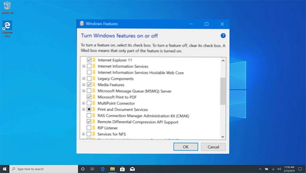
Task: Open the Action Center notification icon
Action: click(300, 169)
